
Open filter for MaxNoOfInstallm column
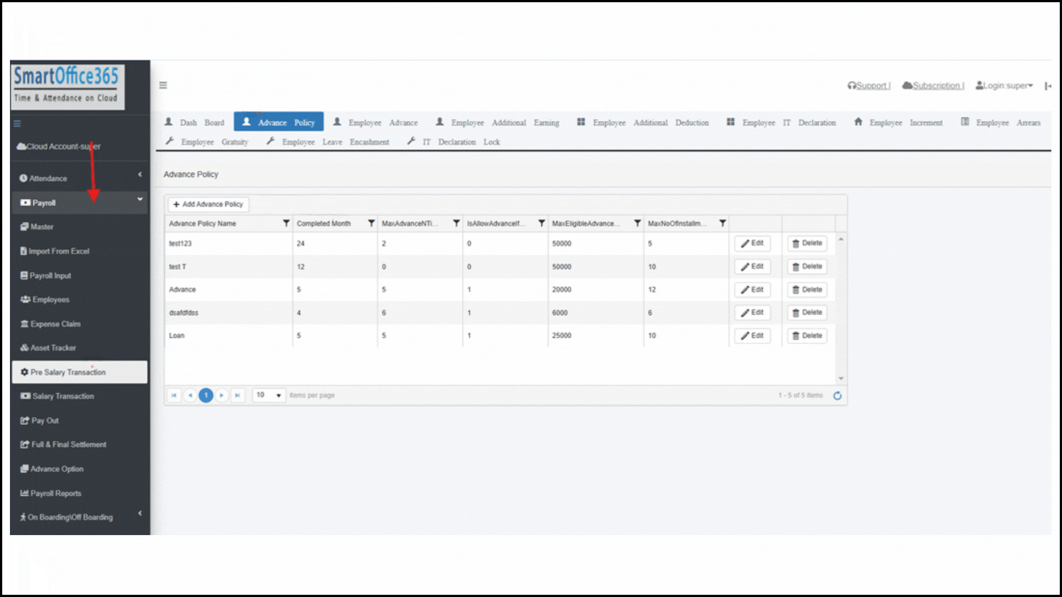(722, 223)
